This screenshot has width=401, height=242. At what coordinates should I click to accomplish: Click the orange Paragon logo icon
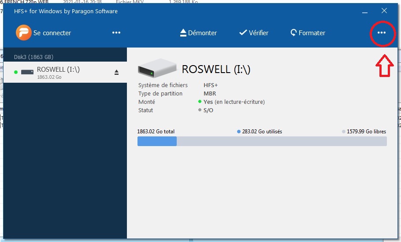click(23, 33)
